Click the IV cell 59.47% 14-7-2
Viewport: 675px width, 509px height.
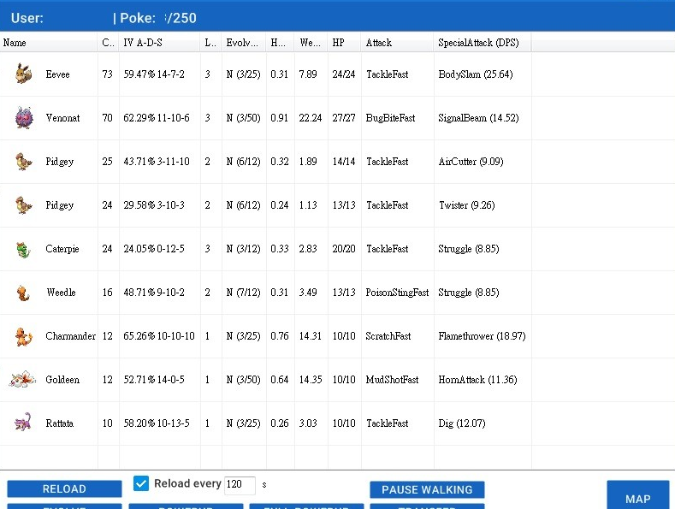pos(154,74)
